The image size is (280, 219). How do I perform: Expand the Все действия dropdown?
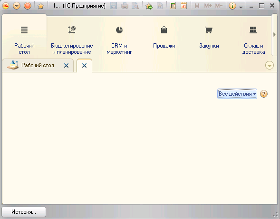click(237, 94)
